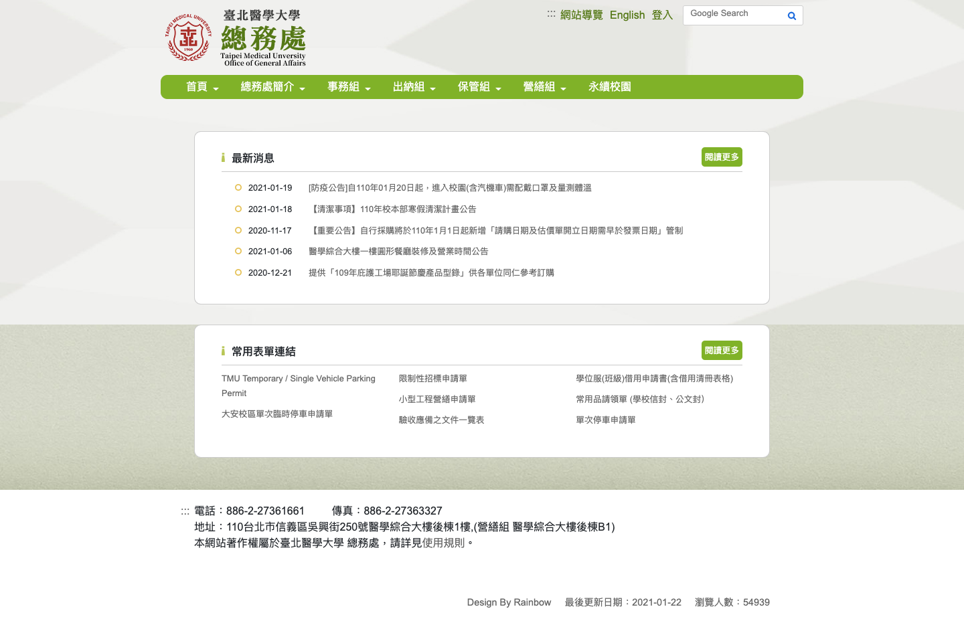Open the 事務組 dropdown menu
Viewport: 964px width, 623px height.
click(349, 87)
